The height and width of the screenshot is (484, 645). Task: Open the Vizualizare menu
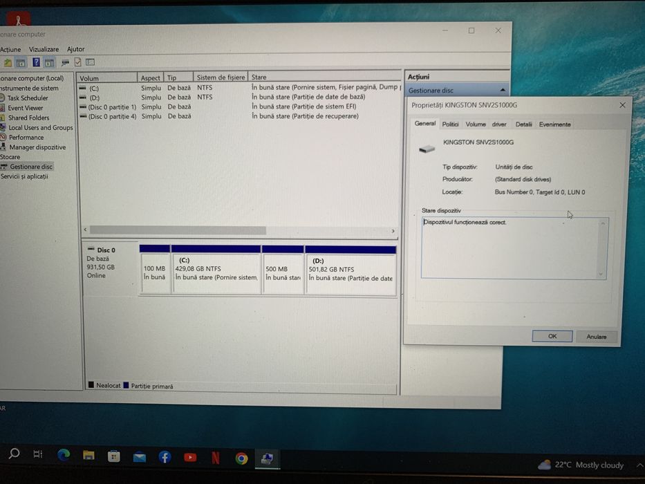[44, 49]
